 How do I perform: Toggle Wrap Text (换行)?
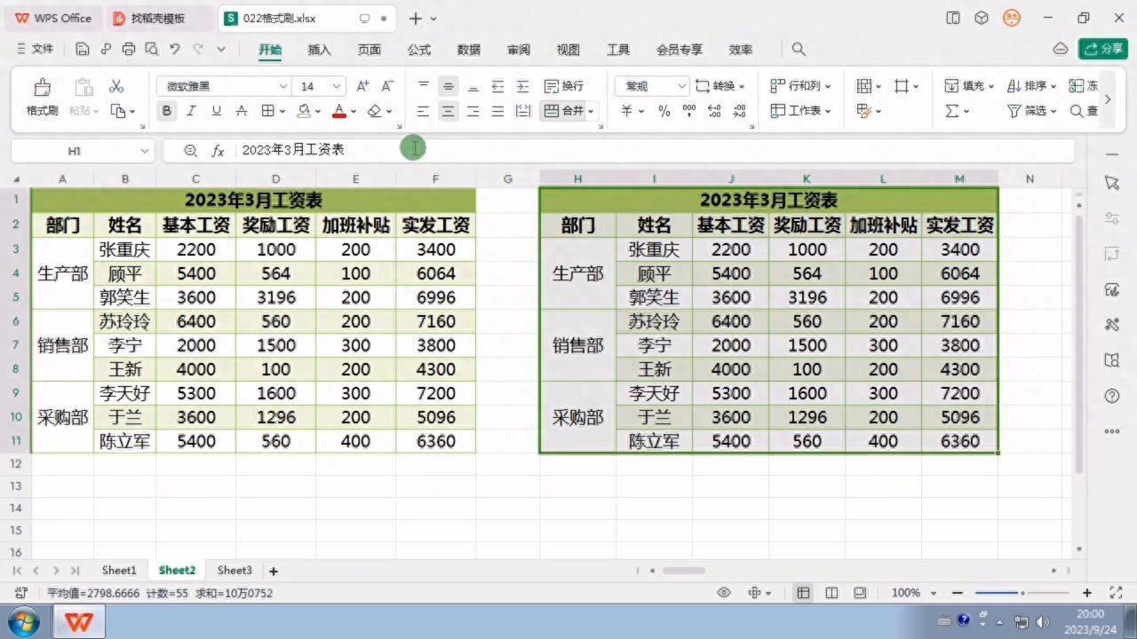click(563, 86)
